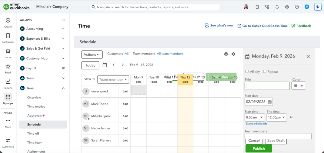
Task: Change the All team members filter
Action: click(170, 54)
